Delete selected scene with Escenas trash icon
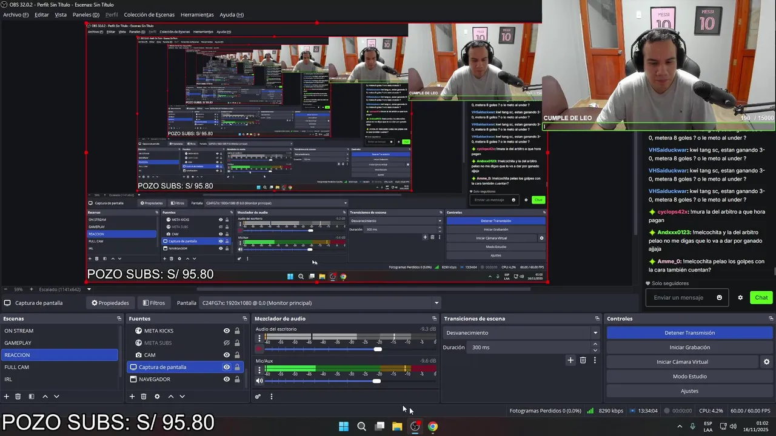The height and width of the screenshot is (436, 776). point(18,397)
